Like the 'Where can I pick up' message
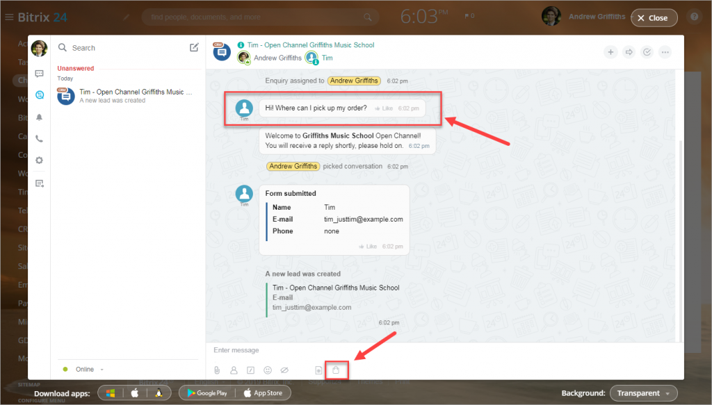712x405 pixels. tap(384, 108)
